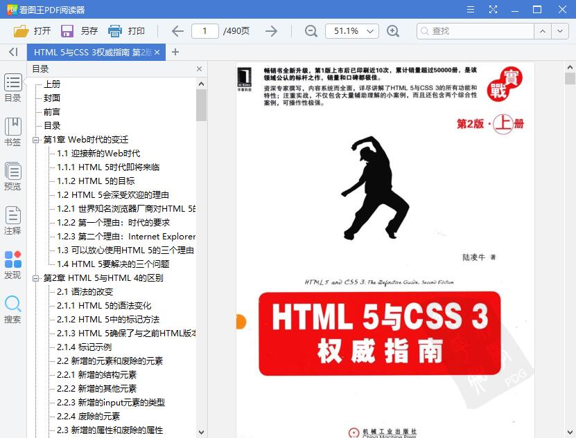Select 1.1.2 HTML 5的目标
Image resolution: width=576 pixels, height=438 pixels.
[96, 181]
